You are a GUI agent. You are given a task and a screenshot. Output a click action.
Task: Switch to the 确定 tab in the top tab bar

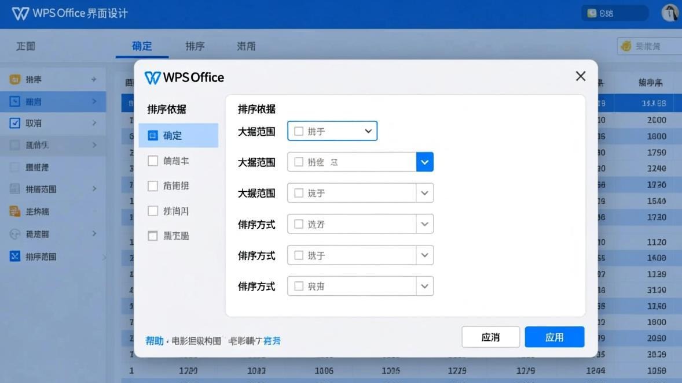click(x=142, y=46)
